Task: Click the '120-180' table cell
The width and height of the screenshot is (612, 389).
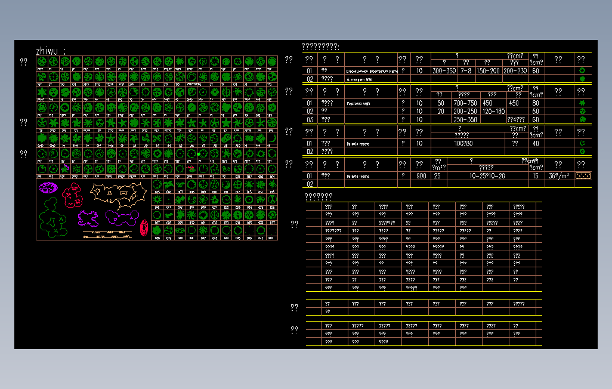Action: tap(494, 112)
